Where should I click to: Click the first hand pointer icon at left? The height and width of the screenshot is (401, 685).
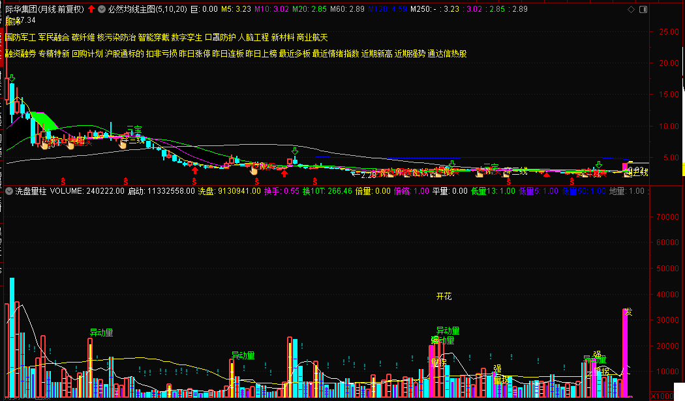[44, 145]
